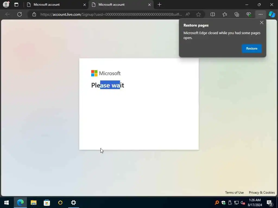Switch to the second Microsoft account tab
This screenshot has width=278, height=208.
121,5
